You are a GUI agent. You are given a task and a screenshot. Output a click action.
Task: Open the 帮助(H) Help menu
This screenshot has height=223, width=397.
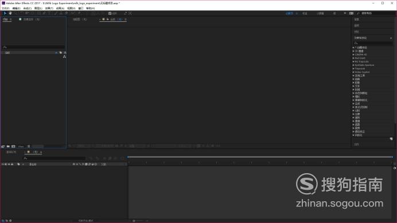91,9
